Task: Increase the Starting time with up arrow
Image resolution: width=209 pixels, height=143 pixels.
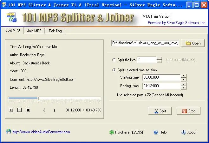Action: click(x=183, y=76)
